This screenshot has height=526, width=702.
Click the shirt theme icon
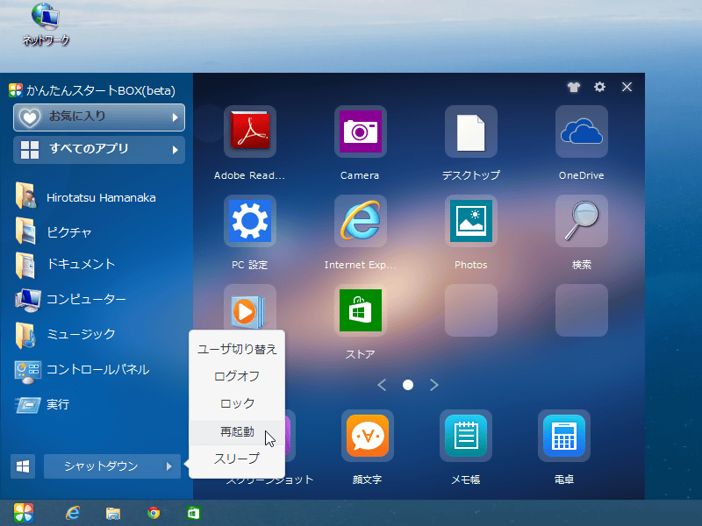tap(574, 88)
